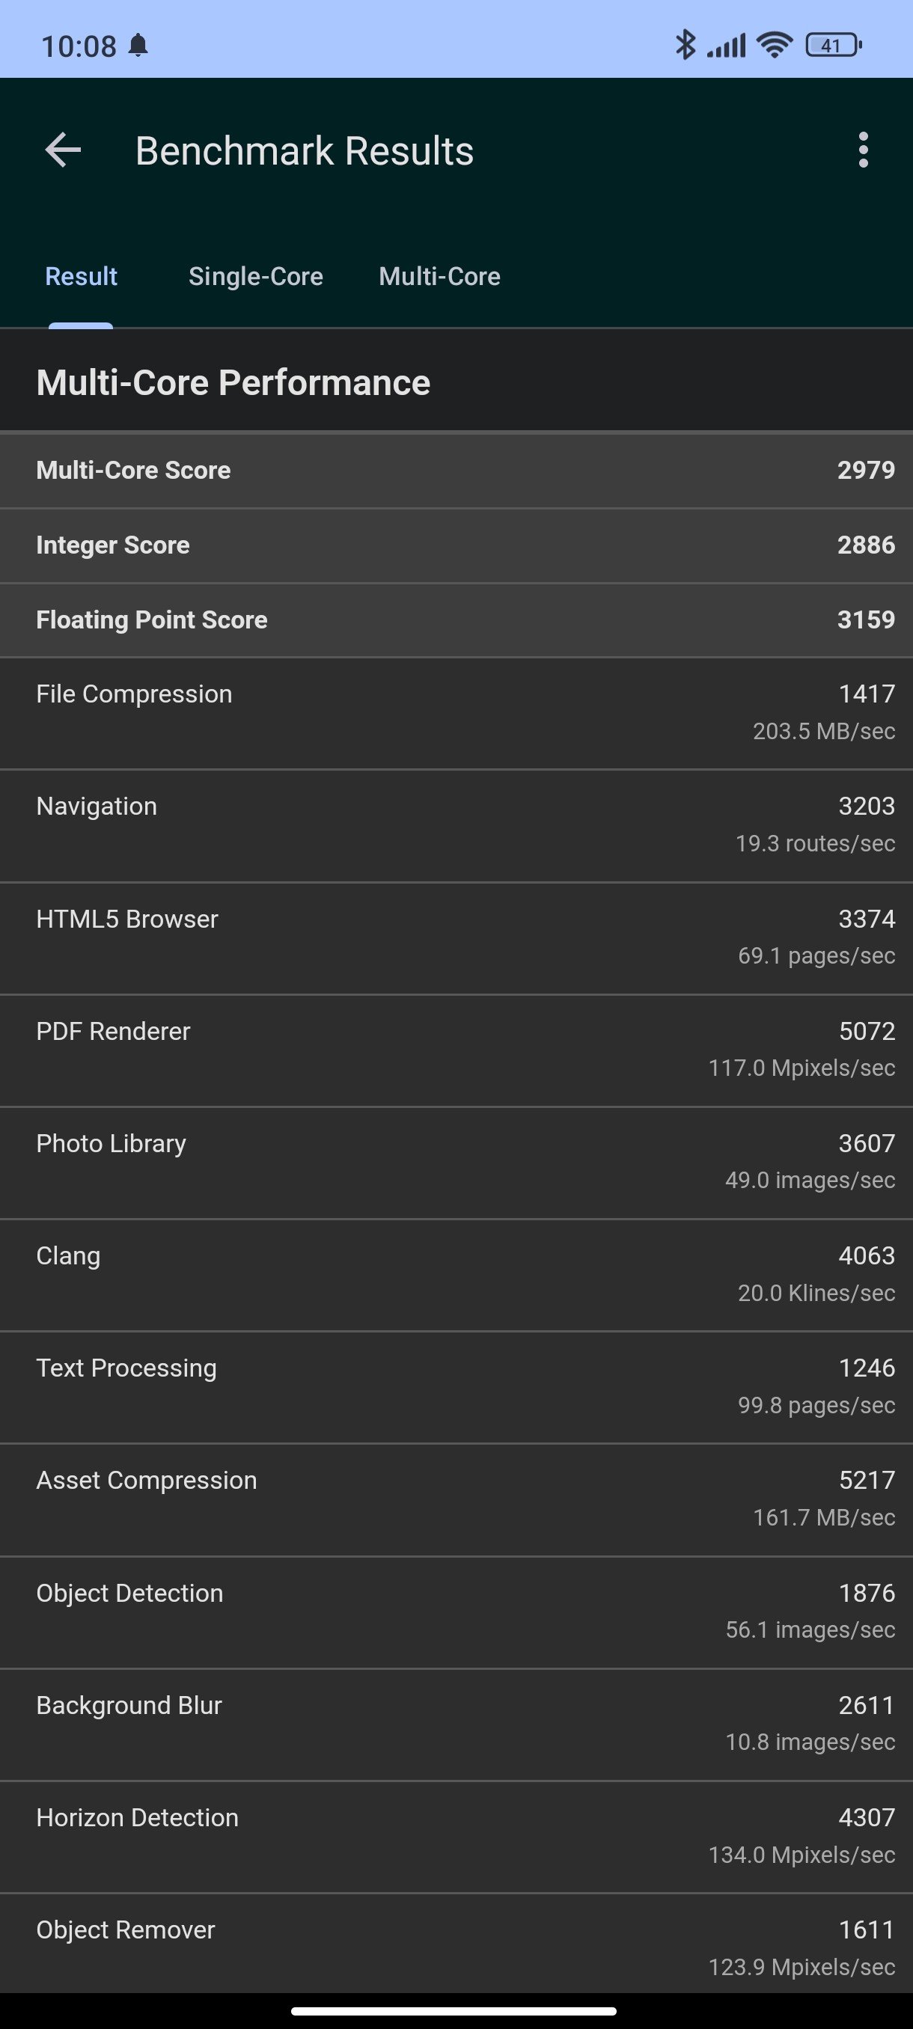Tap the Floating Point Score row
The width and height of the screenshot is (913, 2029).
[456, 620]
